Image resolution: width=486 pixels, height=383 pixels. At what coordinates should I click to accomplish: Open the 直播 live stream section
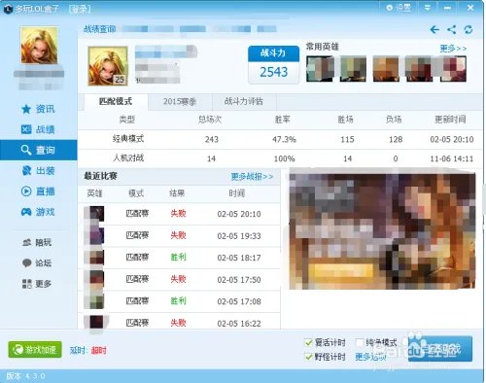click(38, 191)
